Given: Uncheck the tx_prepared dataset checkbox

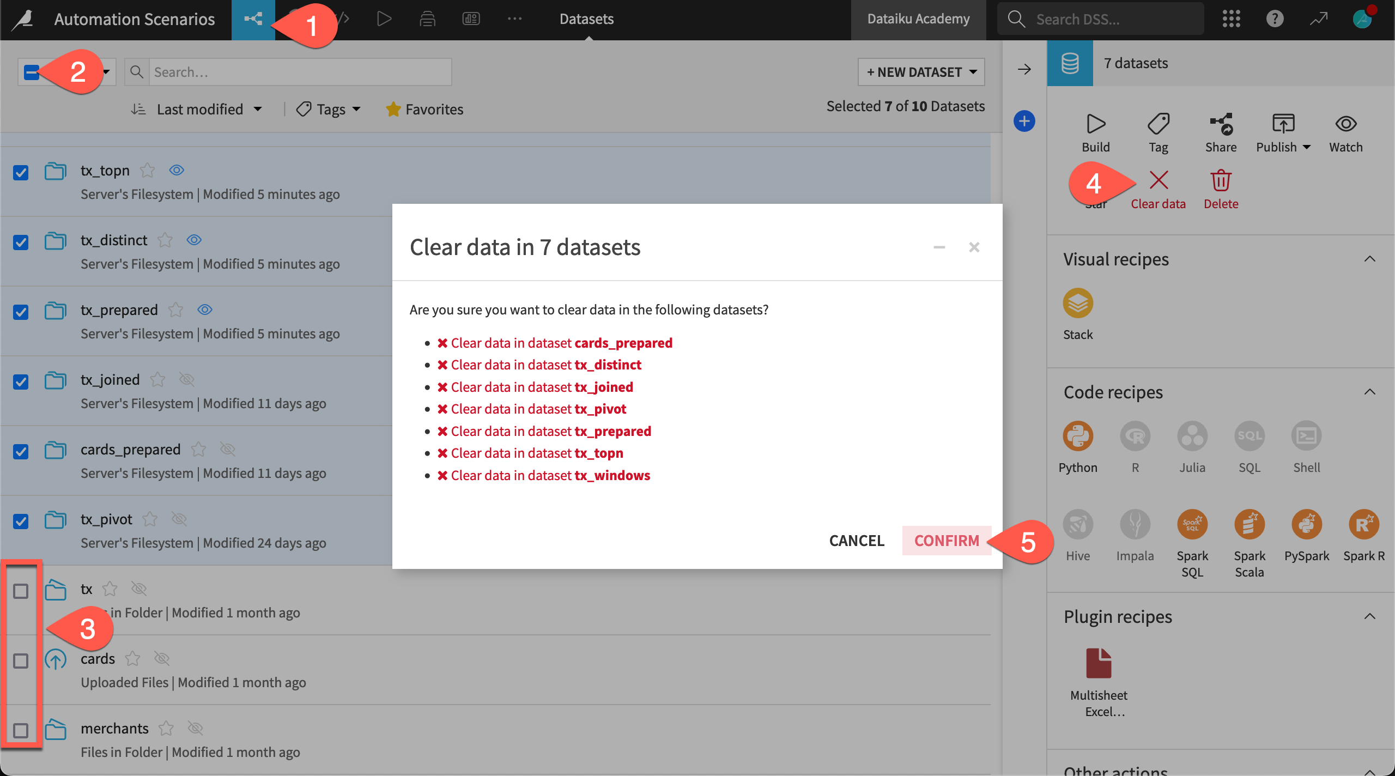Looking at the screenshot, I should (x=21, y=312).
